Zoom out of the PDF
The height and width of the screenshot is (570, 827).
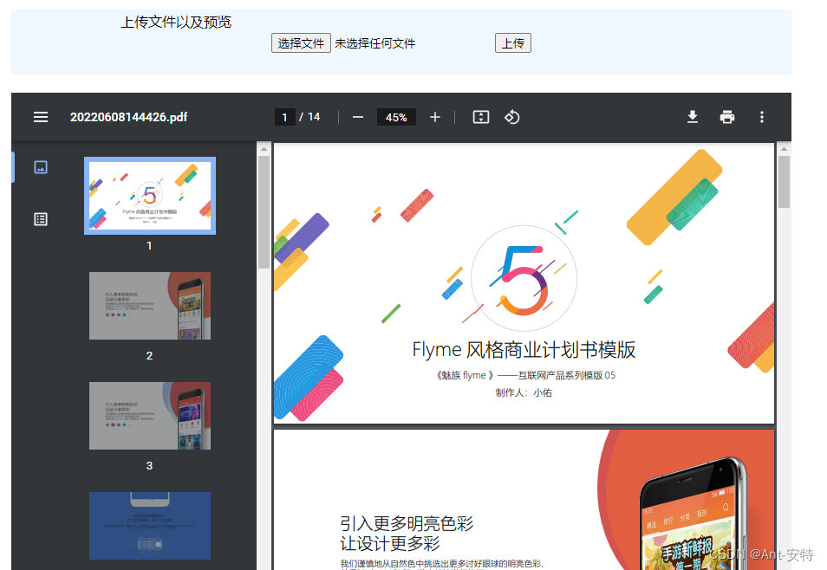point(357,117)
